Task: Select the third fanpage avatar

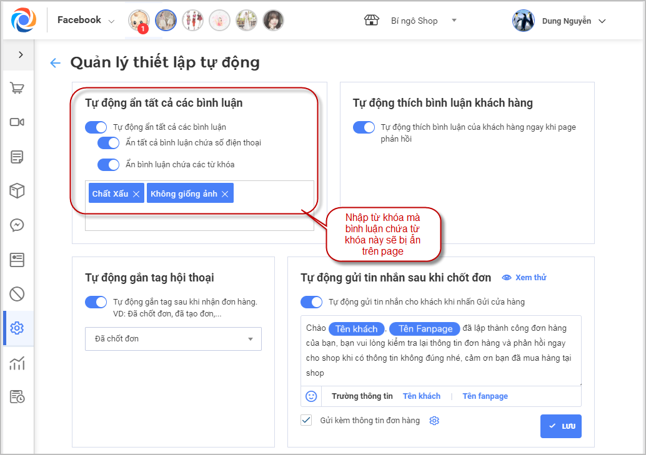Action: [x=192, y=20]
